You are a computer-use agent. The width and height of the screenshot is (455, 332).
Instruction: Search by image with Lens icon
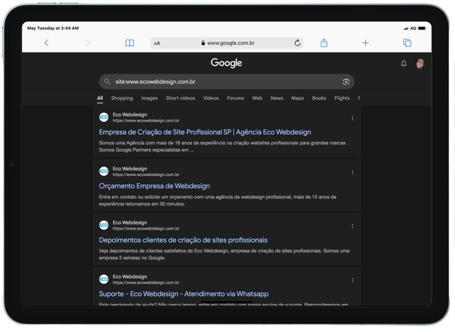pyautogui.click(x=346, y=82)
